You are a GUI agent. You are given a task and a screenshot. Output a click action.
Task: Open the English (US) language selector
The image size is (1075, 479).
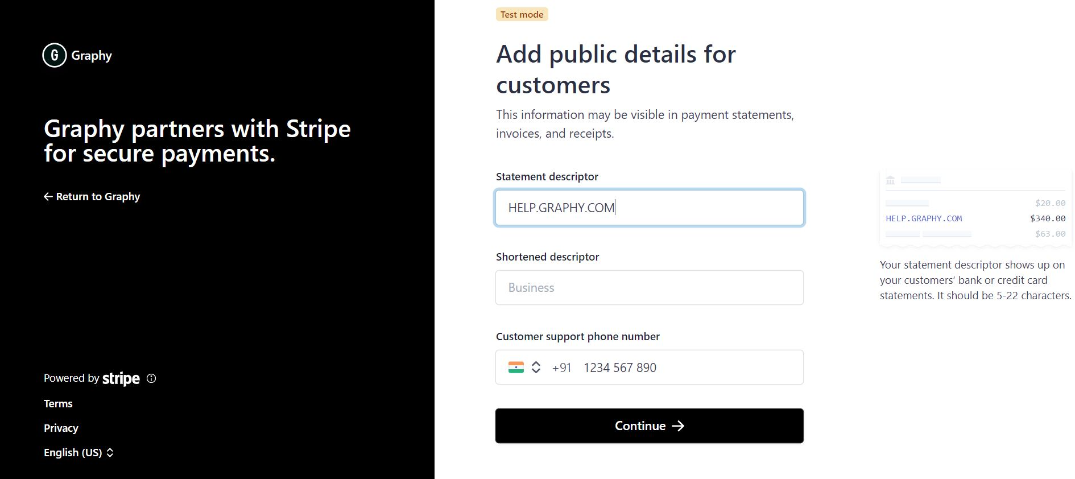78,452
